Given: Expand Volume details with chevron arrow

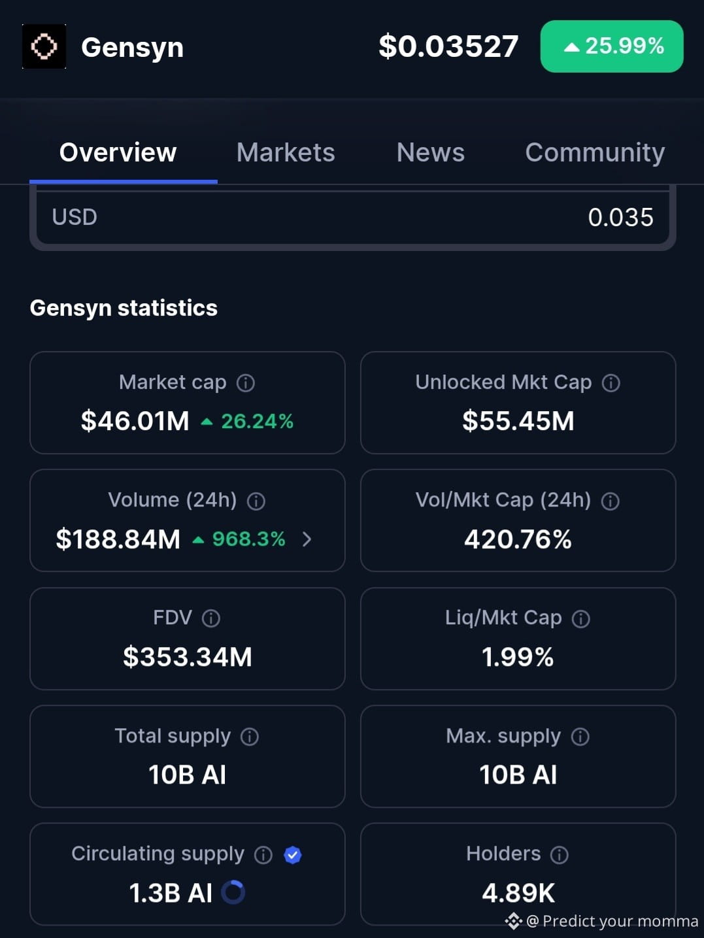Looking at the screenshot, I should [307, 539].
